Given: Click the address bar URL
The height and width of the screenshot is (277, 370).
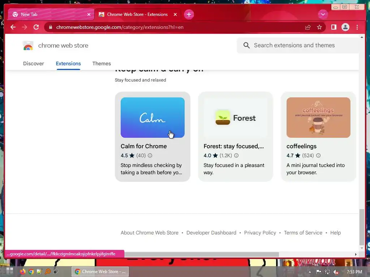Looking at the screenshot, I should [x=120, y=27].
